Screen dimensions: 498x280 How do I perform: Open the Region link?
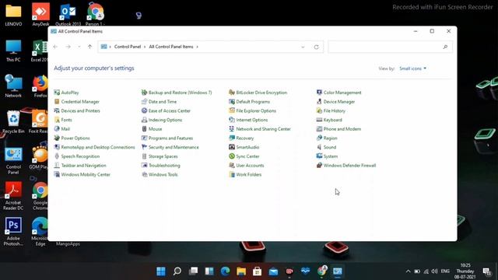330,138
